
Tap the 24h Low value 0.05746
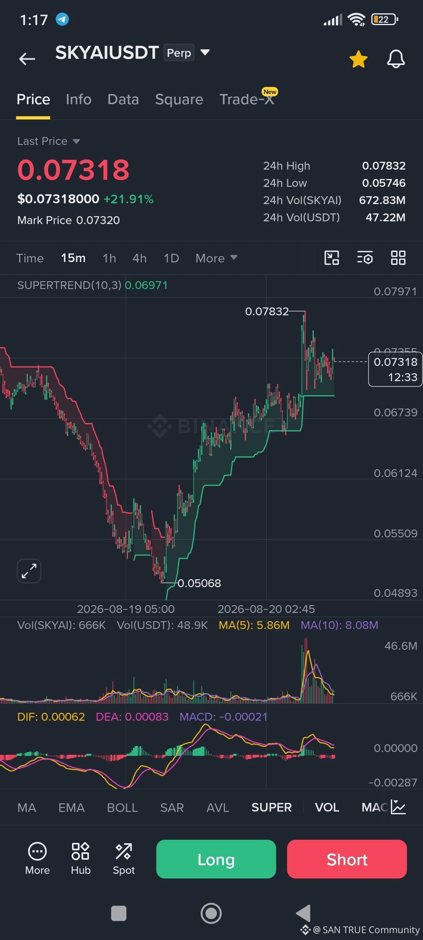pos(384,183)
